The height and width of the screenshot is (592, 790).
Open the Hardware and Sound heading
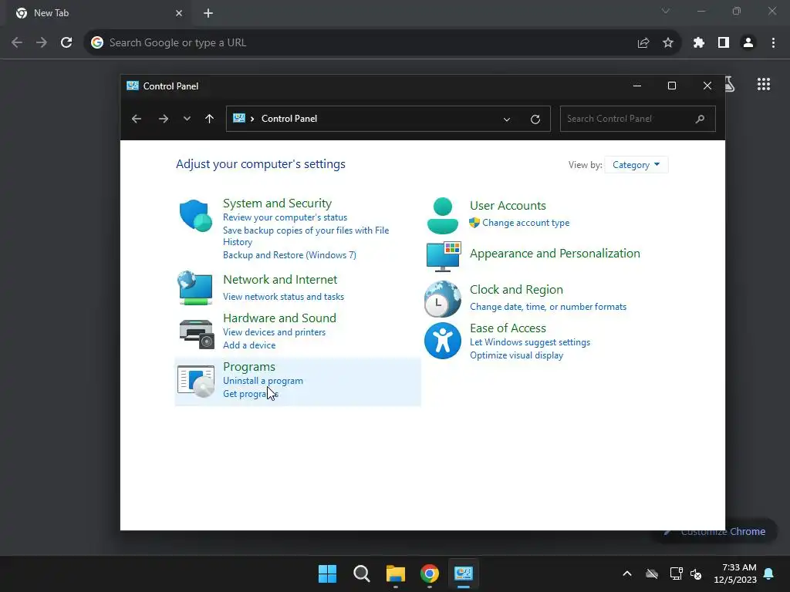point(279,318)
